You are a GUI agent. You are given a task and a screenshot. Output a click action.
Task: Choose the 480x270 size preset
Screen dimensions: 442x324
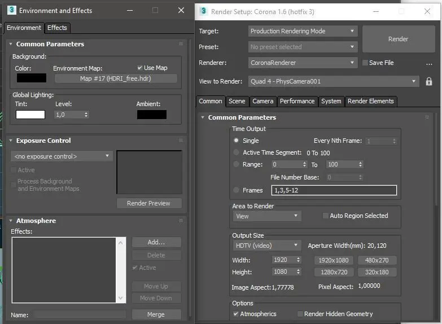(x=377, y=260)
